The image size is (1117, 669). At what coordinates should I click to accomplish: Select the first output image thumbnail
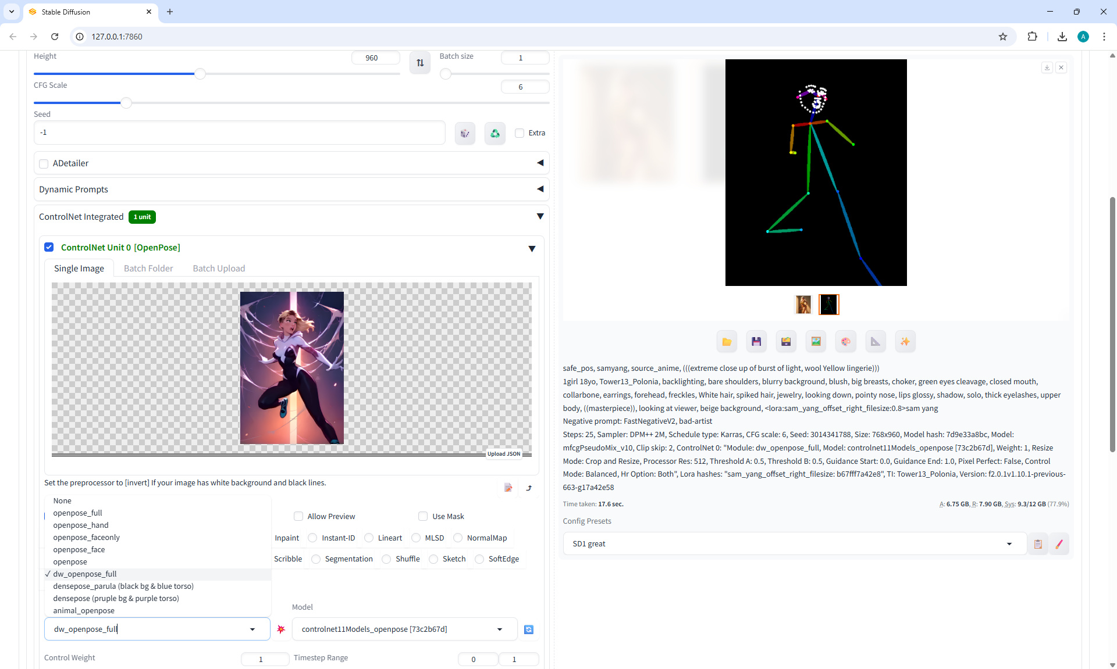click(803, 305)
